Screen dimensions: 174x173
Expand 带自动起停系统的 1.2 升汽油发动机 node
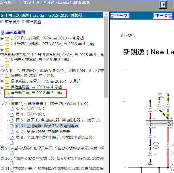[2, 49]
